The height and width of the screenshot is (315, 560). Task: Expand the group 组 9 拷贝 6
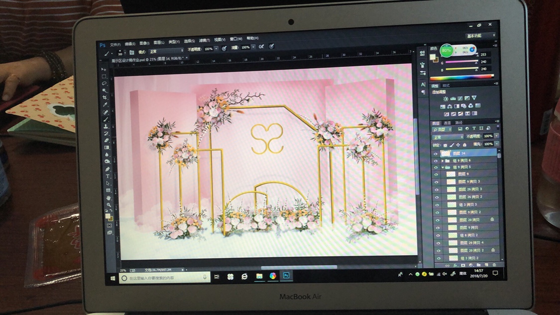pos(442,161)
